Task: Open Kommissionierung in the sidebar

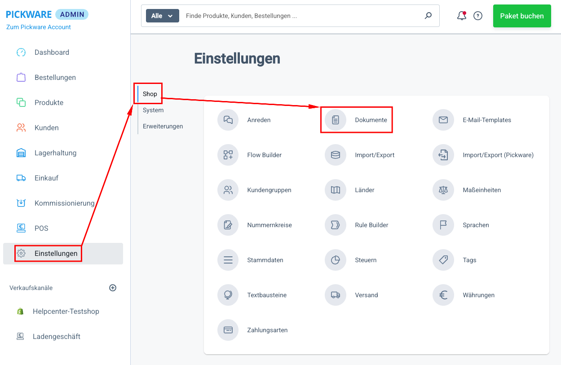Action: 64,203
